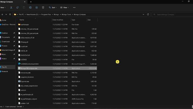Viewport: 193px width, 109px height.
Task: Select This PC in the address breadcrumb
Action: click(21, 15)
